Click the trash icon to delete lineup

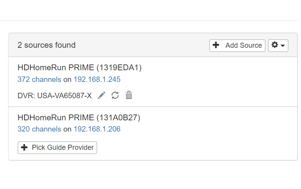coord(129,95)
